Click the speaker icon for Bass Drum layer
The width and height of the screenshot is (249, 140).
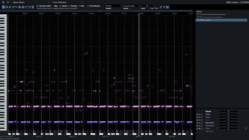point(202,123)
